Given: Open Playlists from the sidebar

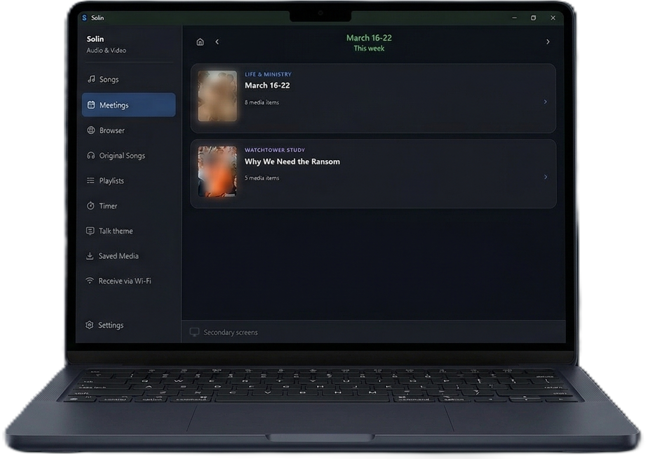Looking at the screenshot, I should pyautogui.click(x=111, y=180).
